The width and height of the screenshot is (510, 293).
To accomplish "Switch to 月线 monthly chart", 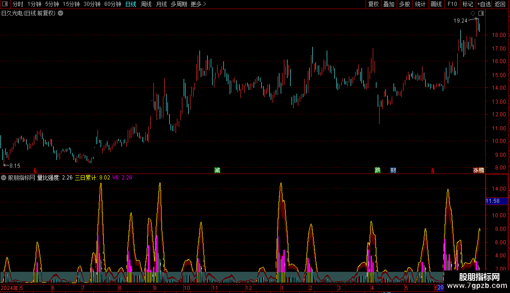I will [161, 4].
